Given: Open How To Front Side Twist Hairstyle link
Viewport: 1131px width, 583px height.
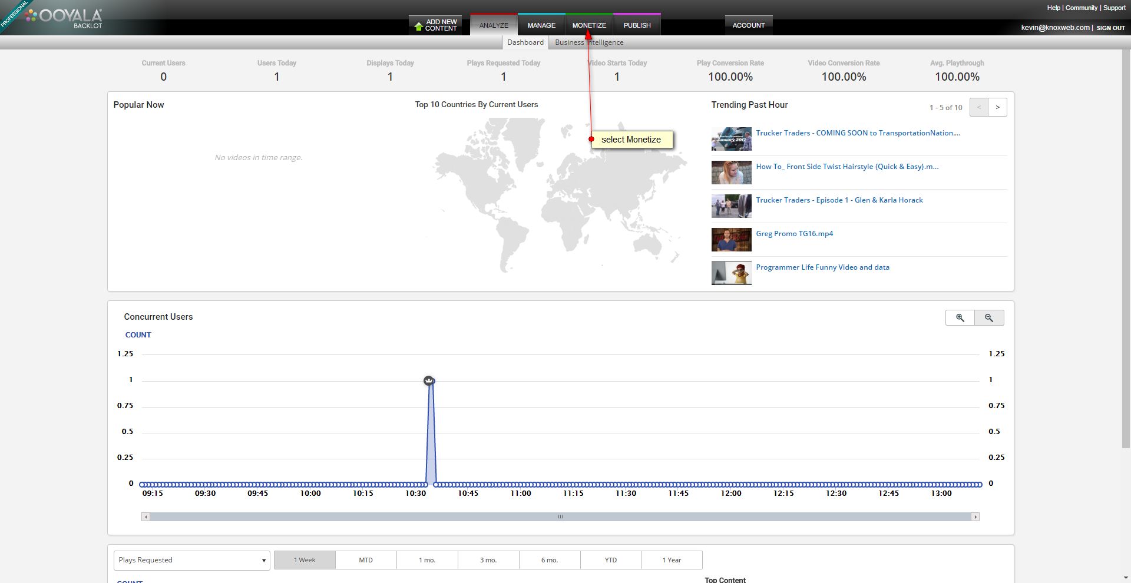Looking at the screenshot, I should [848, 167].
